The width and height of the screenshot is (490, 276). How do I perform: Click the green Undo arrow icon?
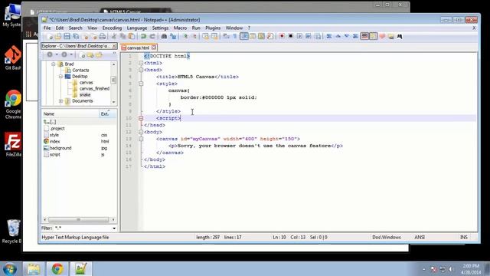[x=143, y=36]
